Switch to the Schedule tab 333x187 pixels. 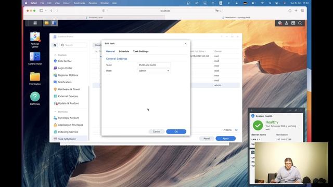(x=124, y=51)
